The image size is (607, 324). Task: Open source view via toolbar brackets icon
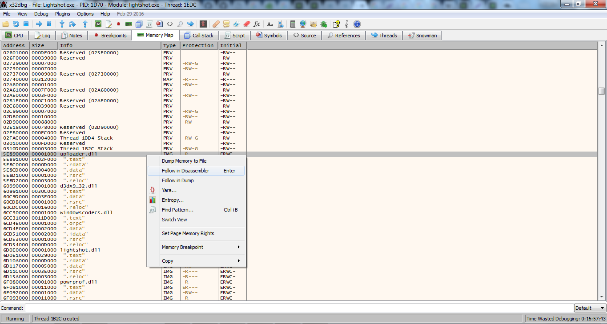169,24
